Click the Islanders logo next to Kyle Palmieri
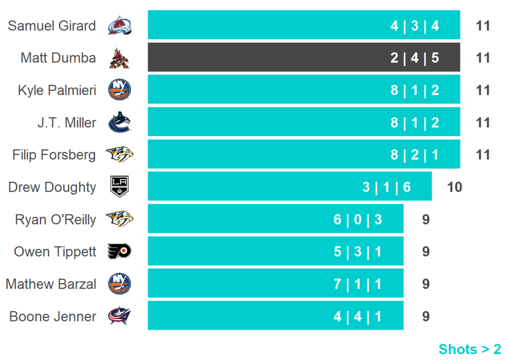 pos(120,90)
